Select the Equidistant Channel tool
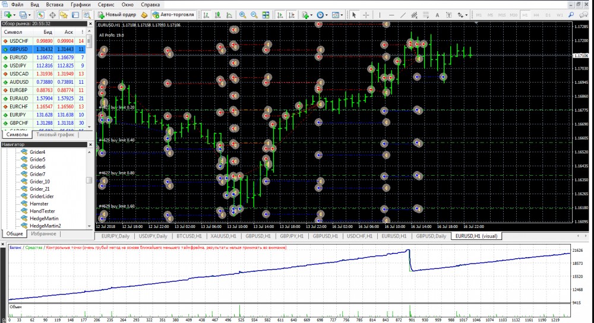The height and width of the screenshot is (323, 594). (415, 15)
